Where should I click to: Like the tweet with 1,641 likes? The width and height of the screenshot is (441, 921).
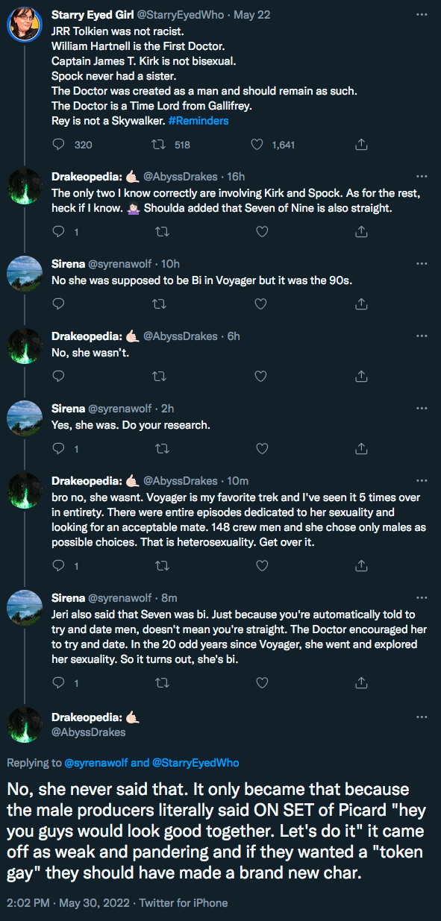point(257,145)
